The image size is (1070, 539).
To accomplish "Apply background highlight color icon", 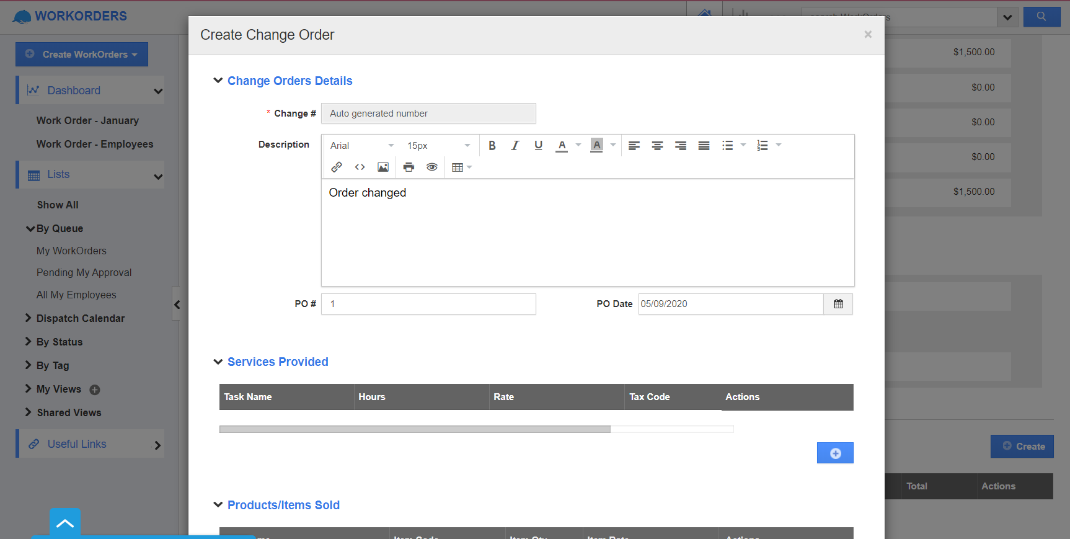I will pos(596,145).
